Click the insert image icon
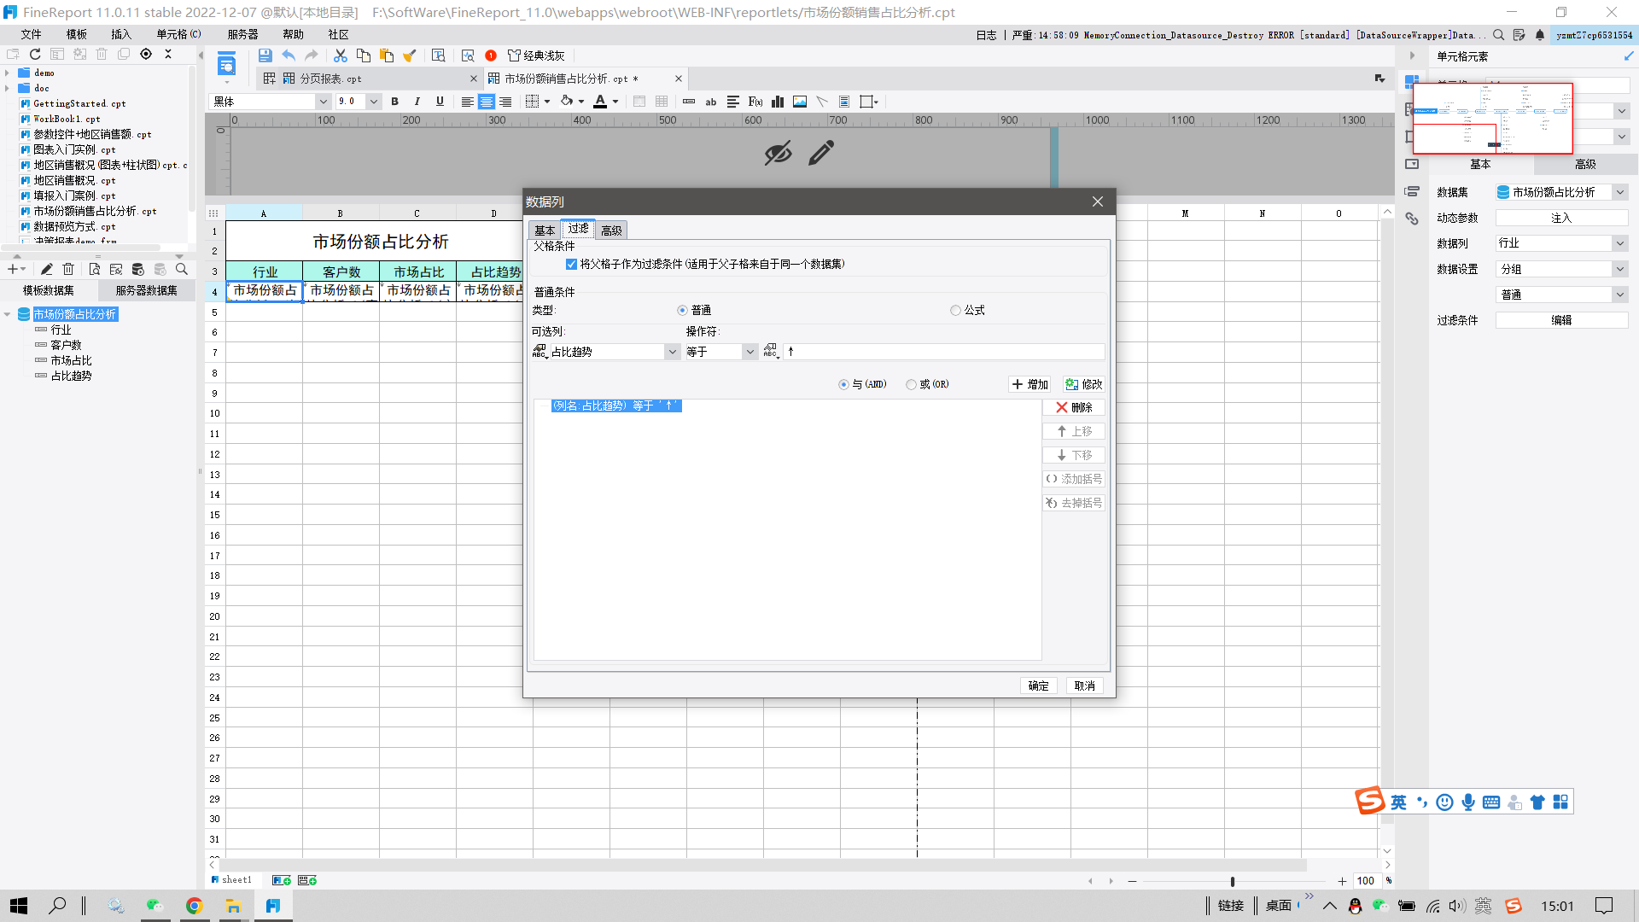The width and height of the screenshot is (1639, 922). point(800,102)
